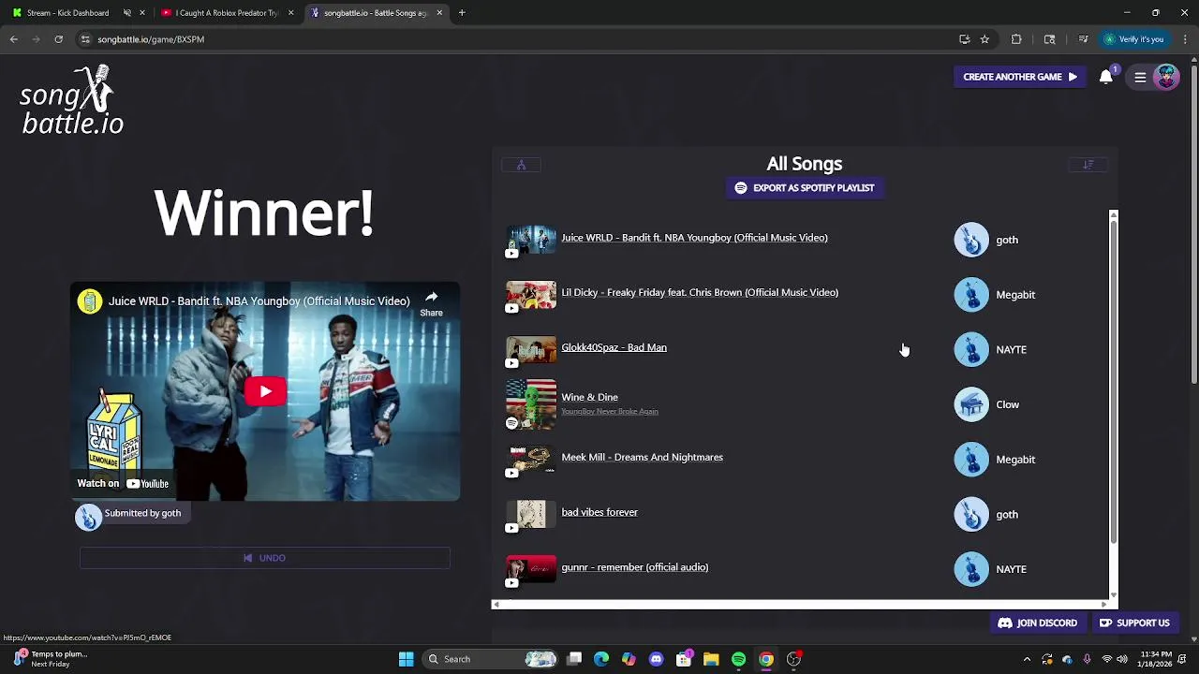
Task: Play the Juice WRLD Bandit winner video
Action: (265, 391)
